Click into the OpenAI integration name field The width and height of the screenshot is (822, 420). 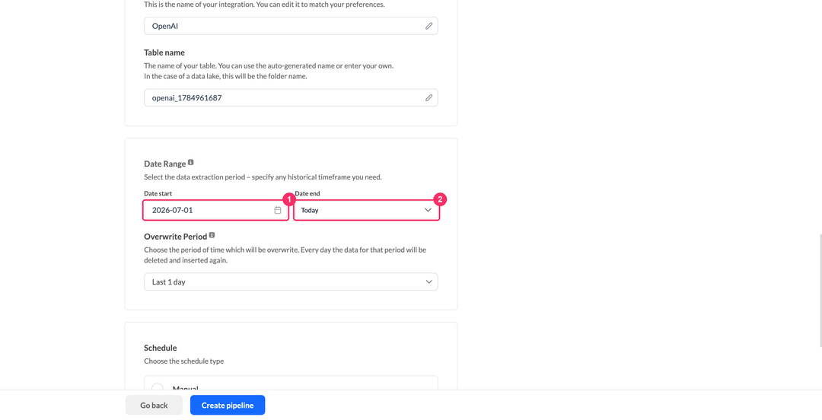pyautogui.click(x=291, y=26)
